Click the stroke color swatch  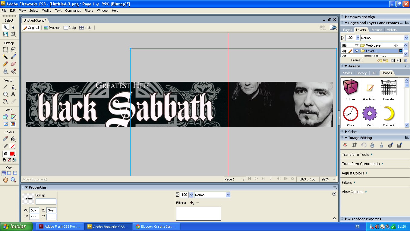tap(12, 146)
